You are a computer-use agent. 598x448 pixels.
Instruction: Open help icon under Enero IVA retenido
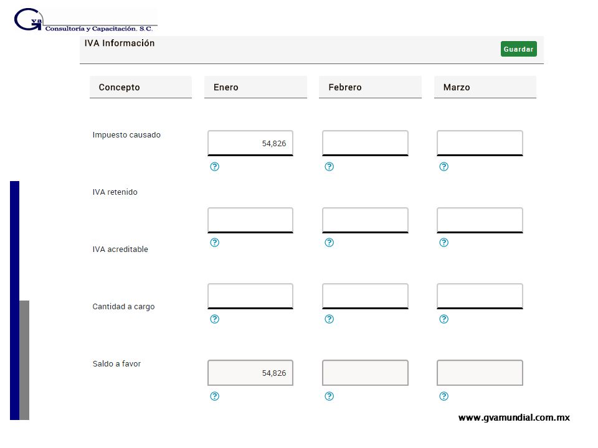pos(215,242)
